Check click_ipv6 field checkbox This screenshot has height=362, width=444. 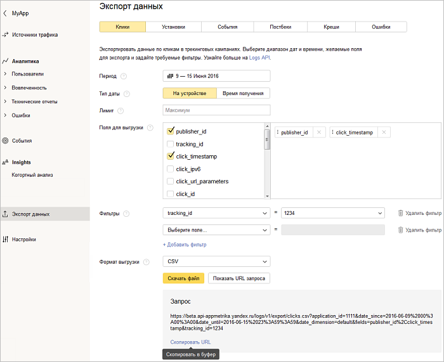(170, 169)
